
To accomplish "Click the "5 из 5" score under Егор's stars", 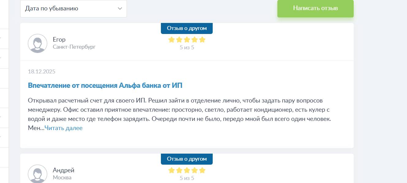I will pyautogui.click(x=187, y=47).
